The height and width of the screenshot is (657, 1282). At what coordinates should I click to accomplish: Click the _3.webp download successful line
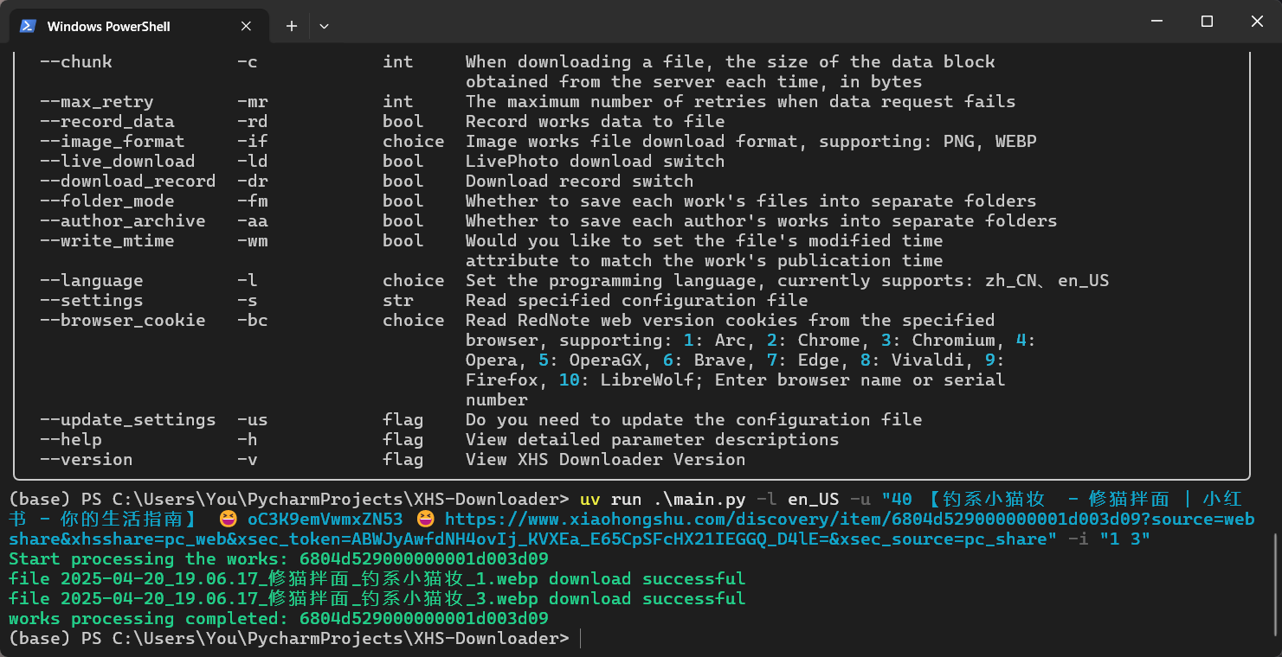pos(377,599)
